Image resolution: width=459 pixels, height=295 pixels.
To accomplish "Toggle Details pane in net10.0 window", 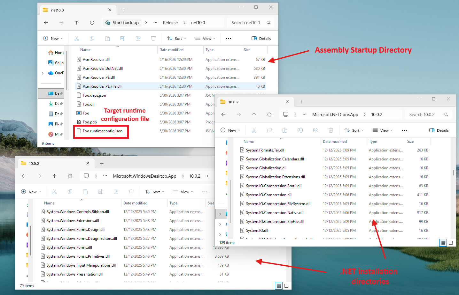I will coord(261,38).
